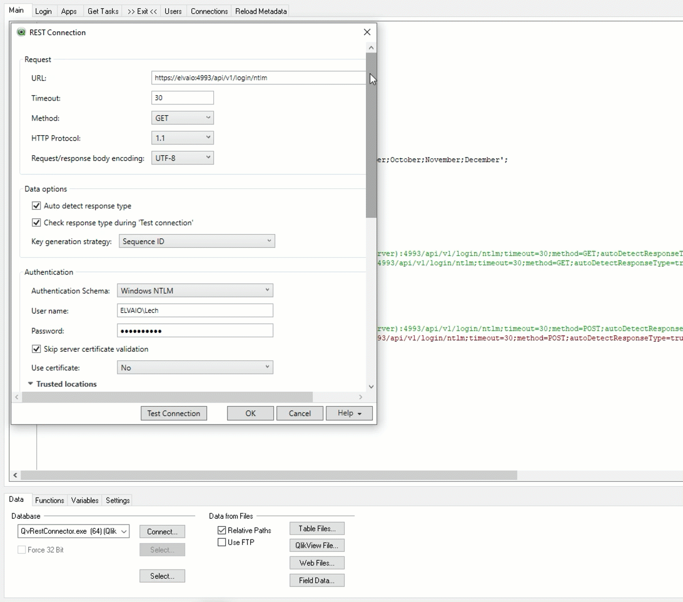Screen dimensions: 683x602
Task: Open the Method dropdown
Action: [183, 118]
